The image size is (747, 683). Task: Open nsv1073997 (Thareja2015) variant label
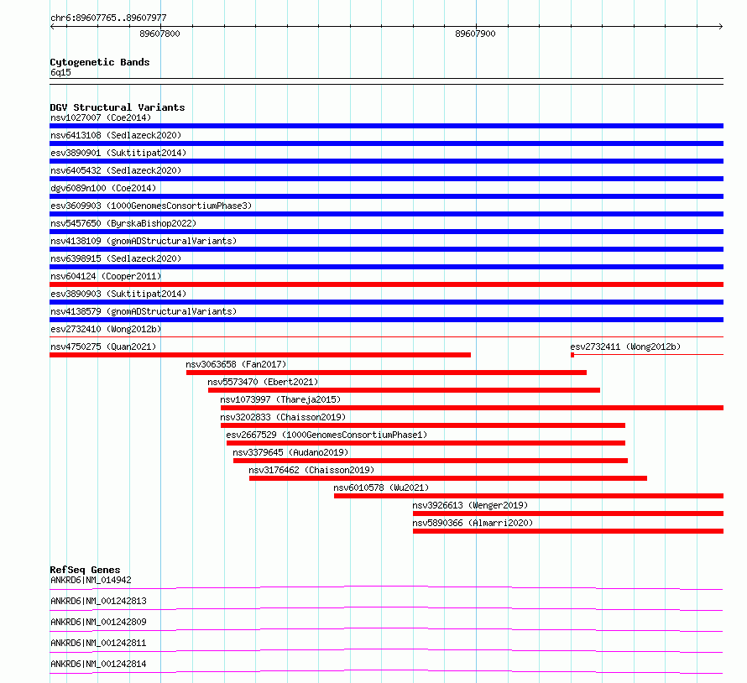coord(280,399)
